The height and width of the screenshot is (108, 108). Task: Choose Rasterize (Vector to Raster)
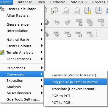point(76,75)
